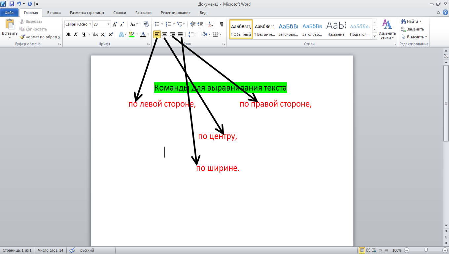Sort text alphabetically
The height and width of the screenshot is (254, 449).
tap(210, 24)
